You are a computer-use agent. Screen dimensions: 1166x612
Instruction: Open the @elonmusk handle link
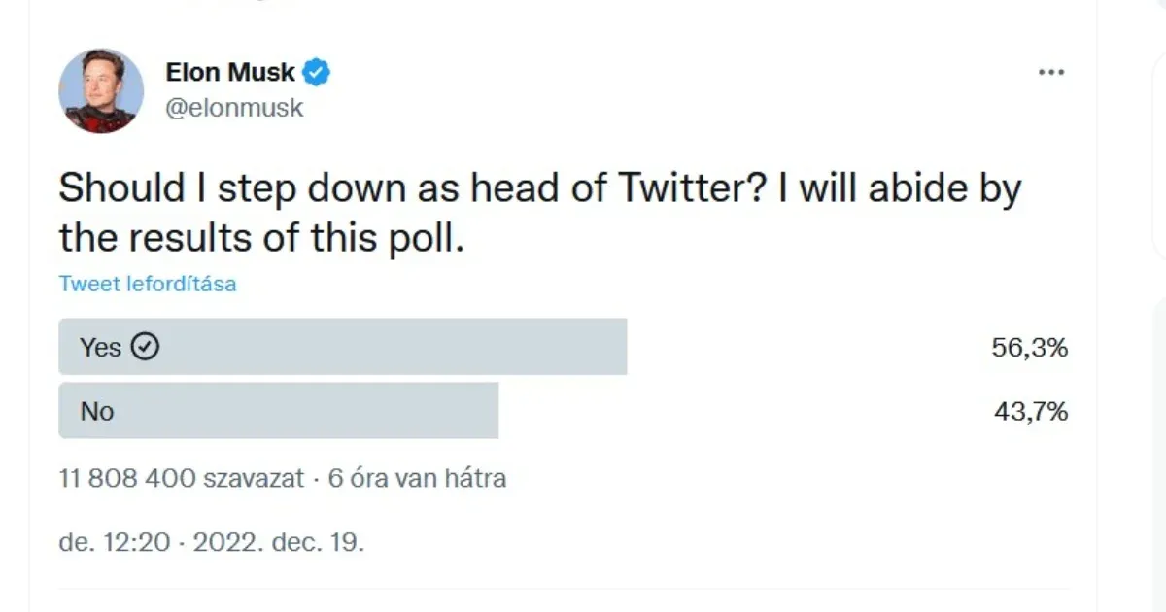pyautogui.click(x=234, y=108)
